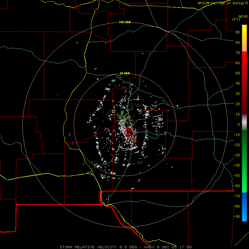Click the STORM RELATIVE VELOCITY product title

pos(88,247)
